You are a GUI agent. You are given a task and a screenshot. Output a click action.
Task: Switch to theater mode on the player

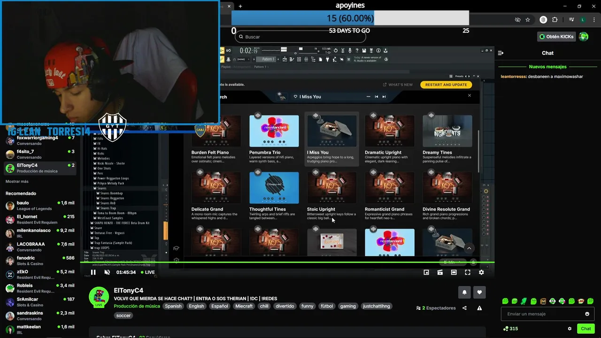pyautogui.click(x=454, y=272)
